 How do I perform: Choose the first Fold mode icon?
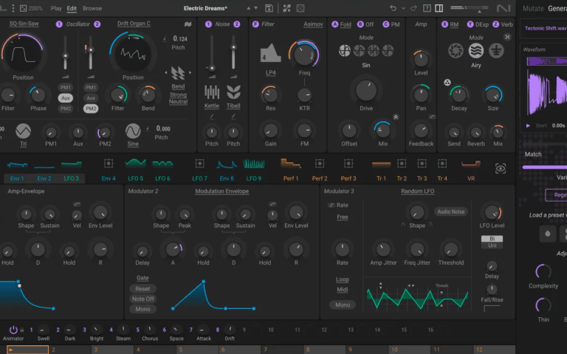click(x=345, y=51)
